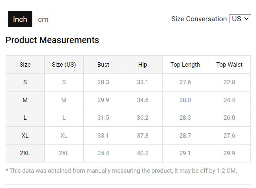Click the 28.3 bust value for S

point(103,82)
